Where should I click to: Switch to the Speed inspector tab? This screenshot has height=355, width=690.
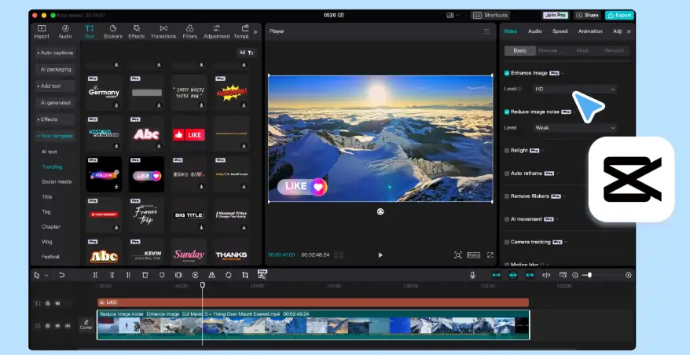560,31
